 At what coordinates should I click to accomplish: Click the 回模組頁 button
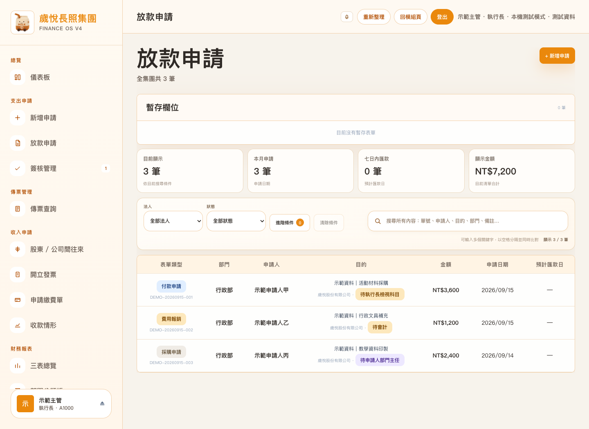[x=411, y=17]
